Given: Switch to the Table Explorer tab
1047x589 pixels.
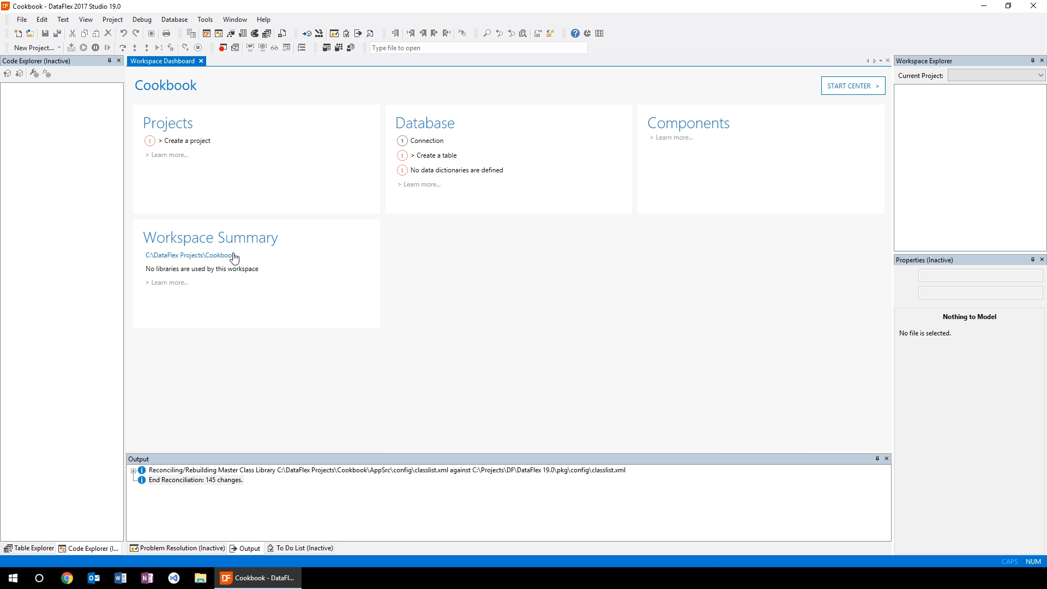Looking at the screenshot, I should (x=29, y=548).
